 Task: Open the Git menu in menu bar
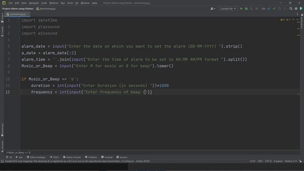[x=77, y=3]
